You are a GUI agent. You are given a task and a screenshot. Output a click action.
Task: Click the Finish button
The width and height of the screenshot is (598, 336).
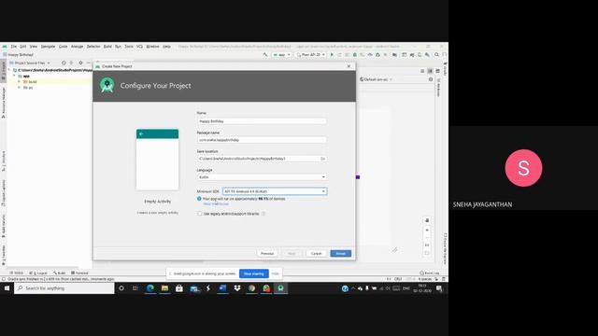pos(340,253)
